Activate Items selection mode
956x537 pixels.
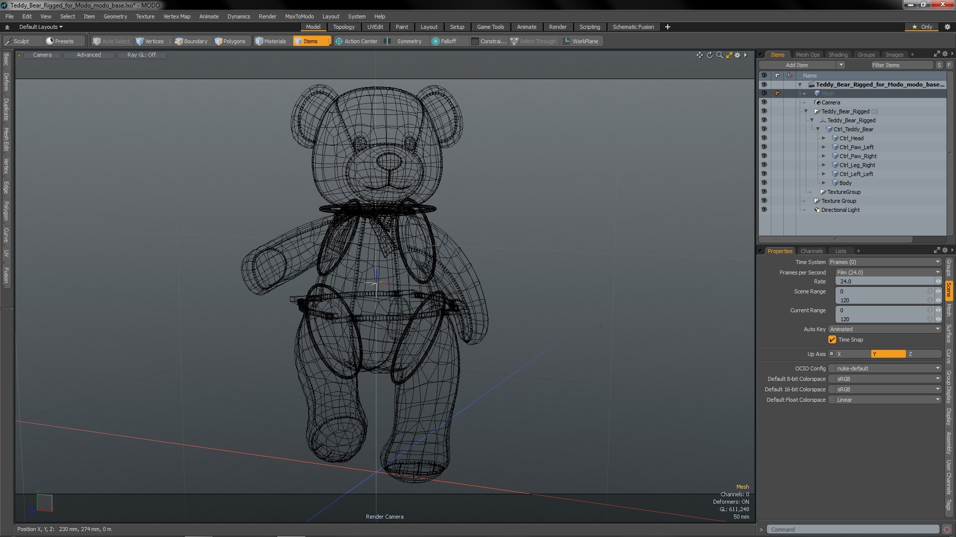[x=311, y=41]
